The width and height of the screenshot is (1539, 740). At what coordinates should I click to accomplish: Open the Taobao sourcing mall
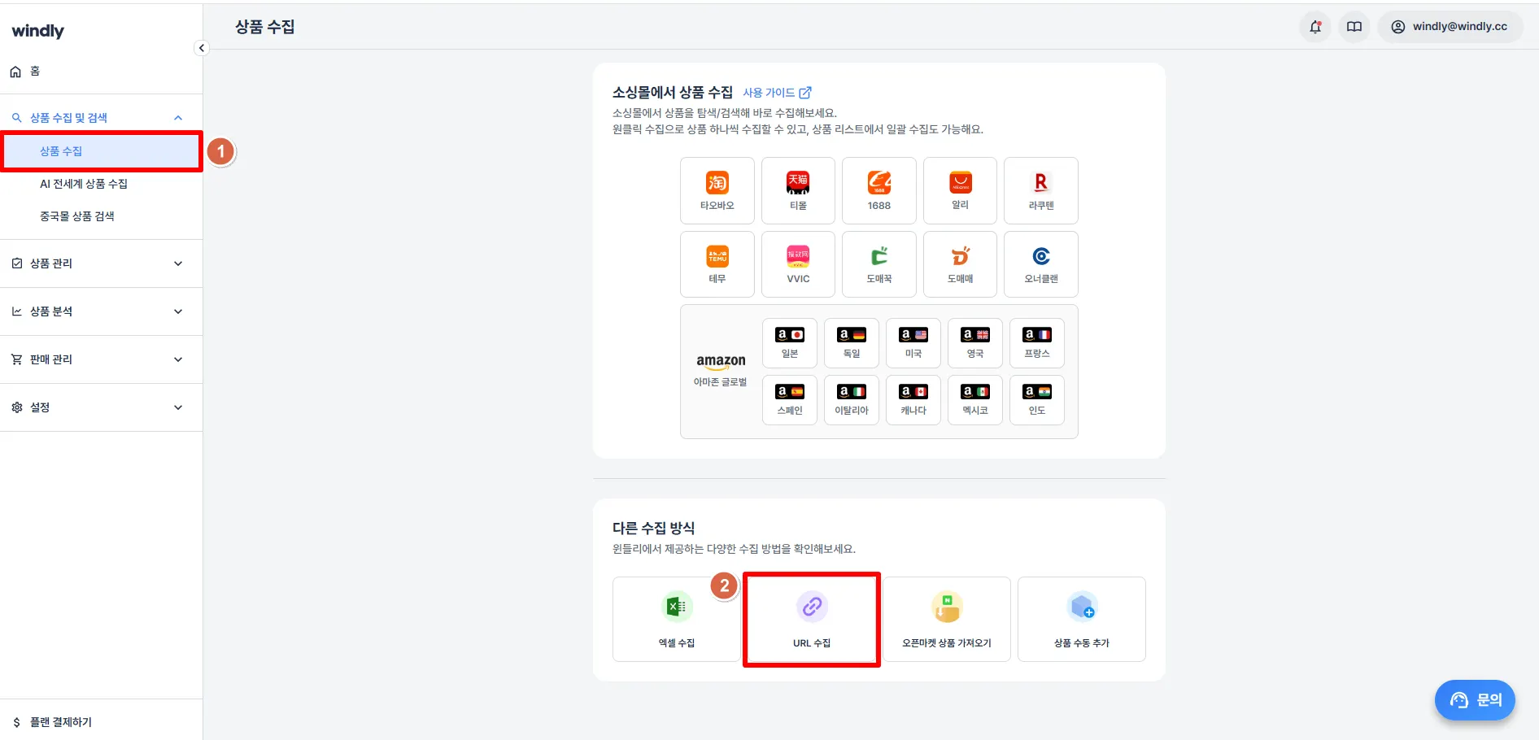coord(717,190)
